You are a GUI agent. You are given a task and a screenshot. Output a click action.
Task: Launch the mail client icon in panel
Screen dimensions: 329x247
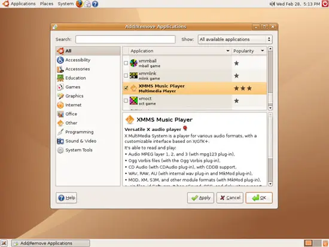(87, 4)
